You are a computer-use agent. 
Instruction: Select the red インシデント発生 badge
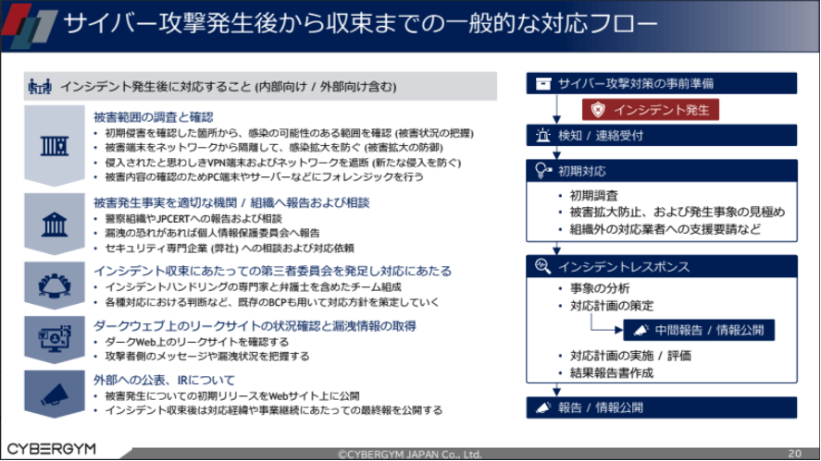(x=651, y=110)
